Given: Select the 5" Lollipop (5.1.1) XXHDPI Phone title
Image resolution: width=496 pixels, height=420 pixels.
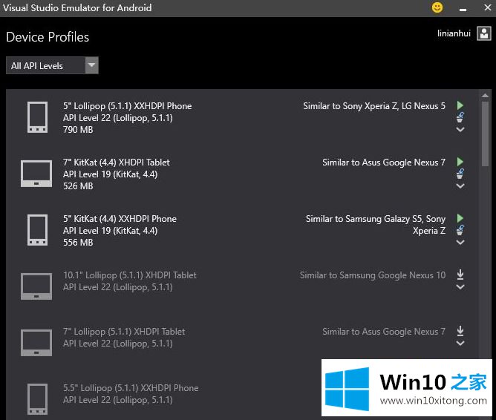Looking at the screenshot, I should (127, 106).
